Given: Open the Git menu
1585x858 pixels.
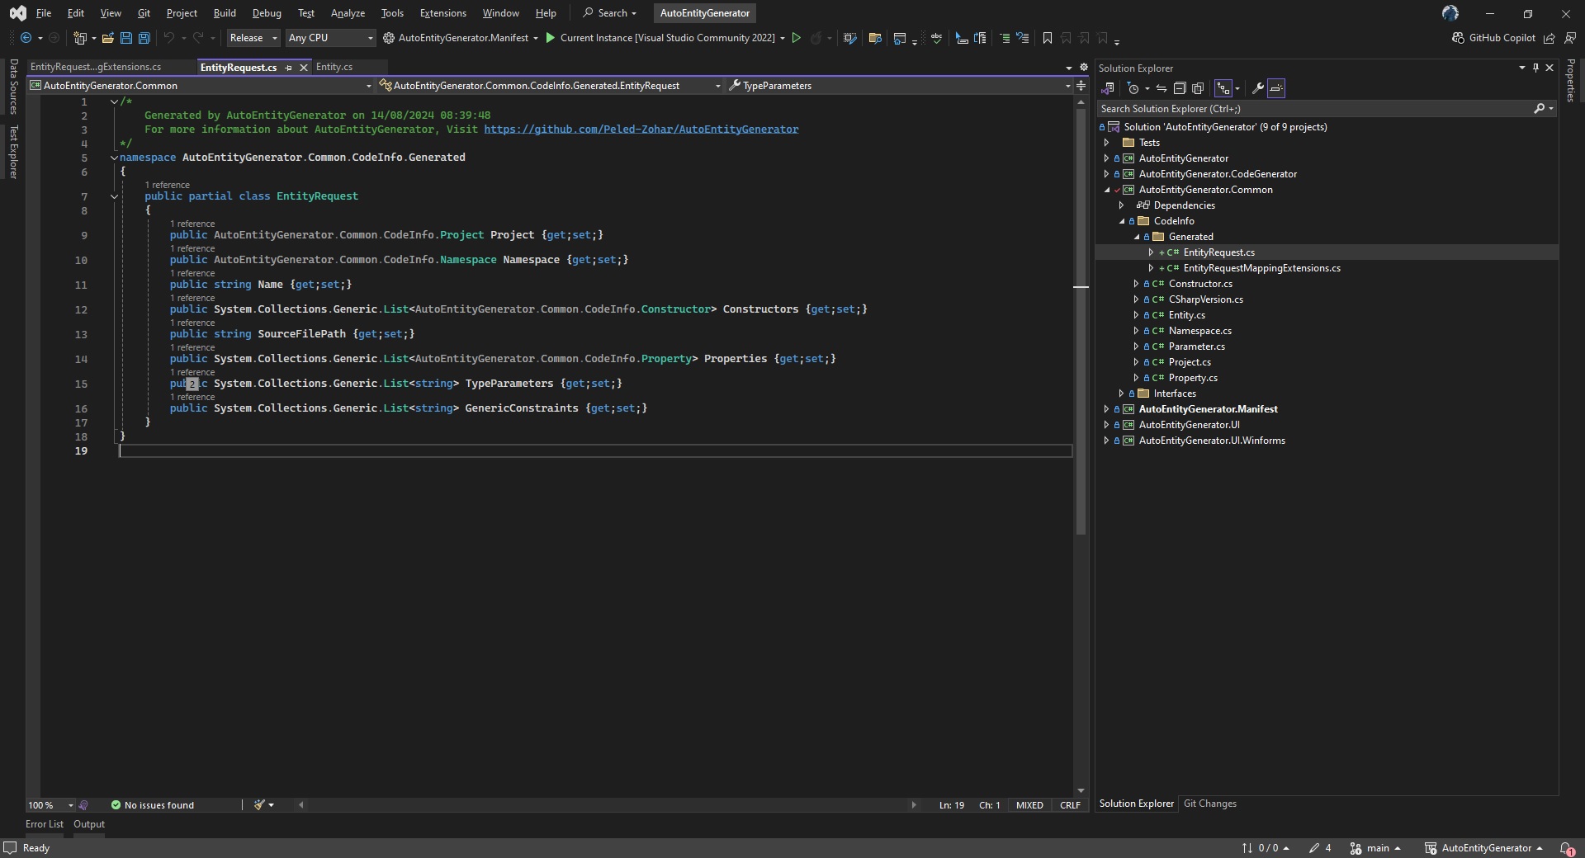Looking at the screenshot, I should pyautogui.click(x=144, y=13).
